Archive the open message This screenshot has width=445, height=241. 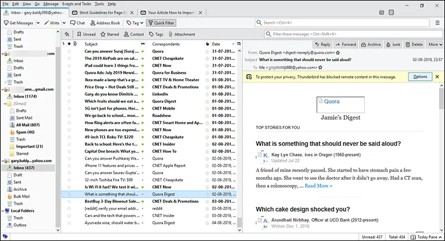pos(370,45)
